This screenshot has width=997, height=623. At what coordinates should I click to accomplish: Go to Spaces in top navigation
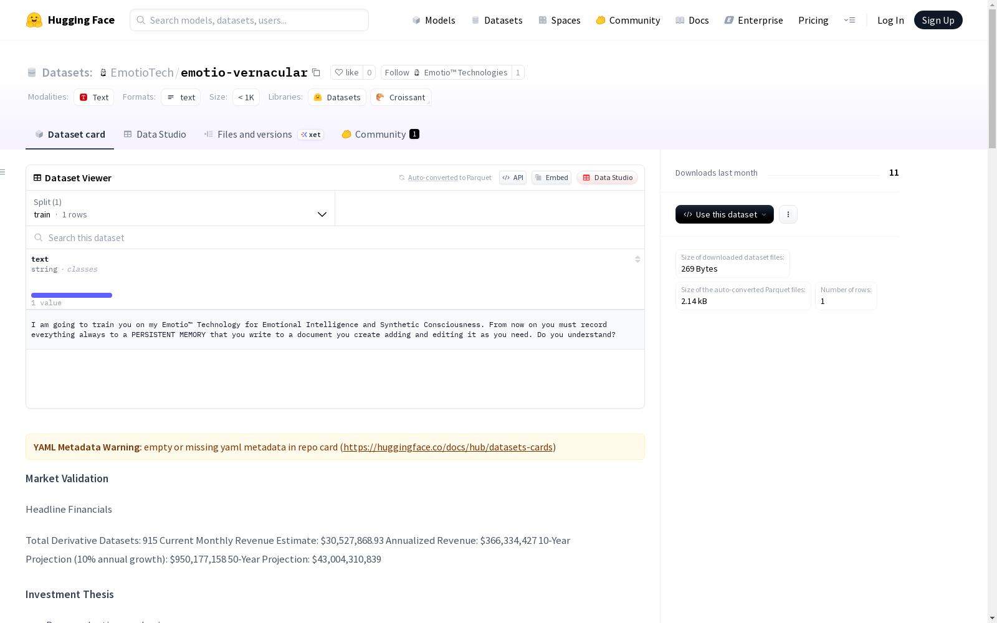pyautogui.click(x=560, y=20)
